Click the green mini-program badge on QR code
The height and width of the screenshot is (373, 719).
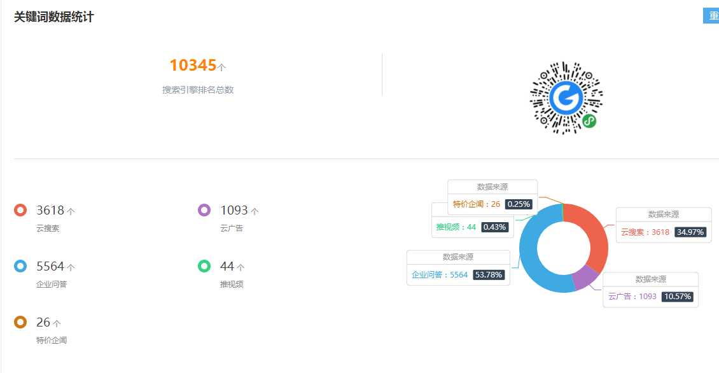tap(589, 121)
